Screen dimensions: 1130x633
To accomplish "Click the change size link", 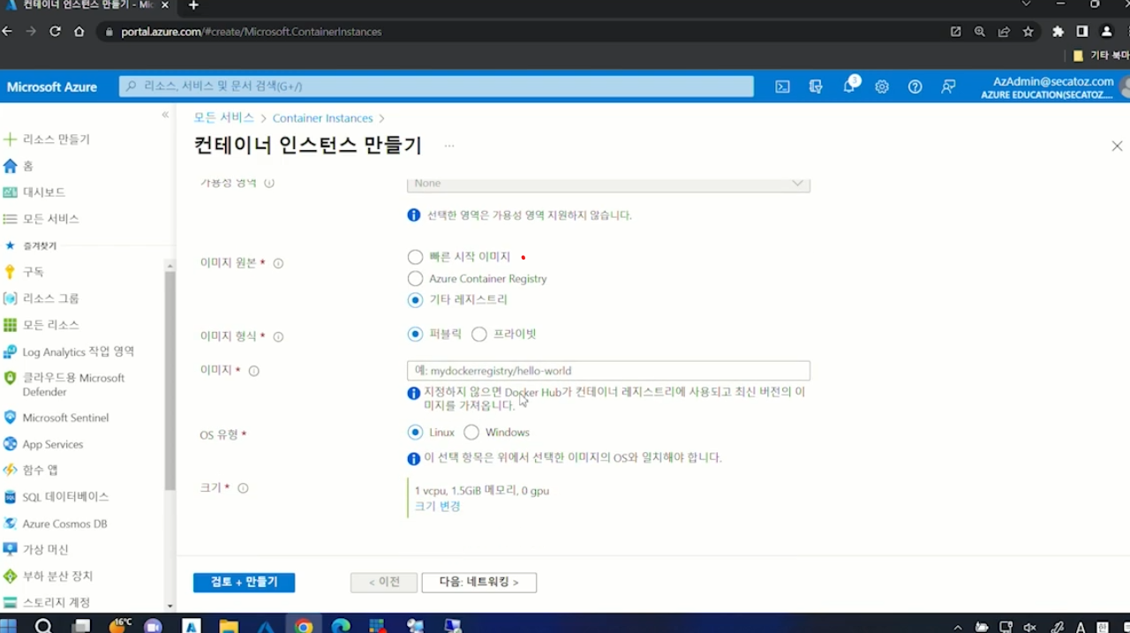I will tap(437, 506).
